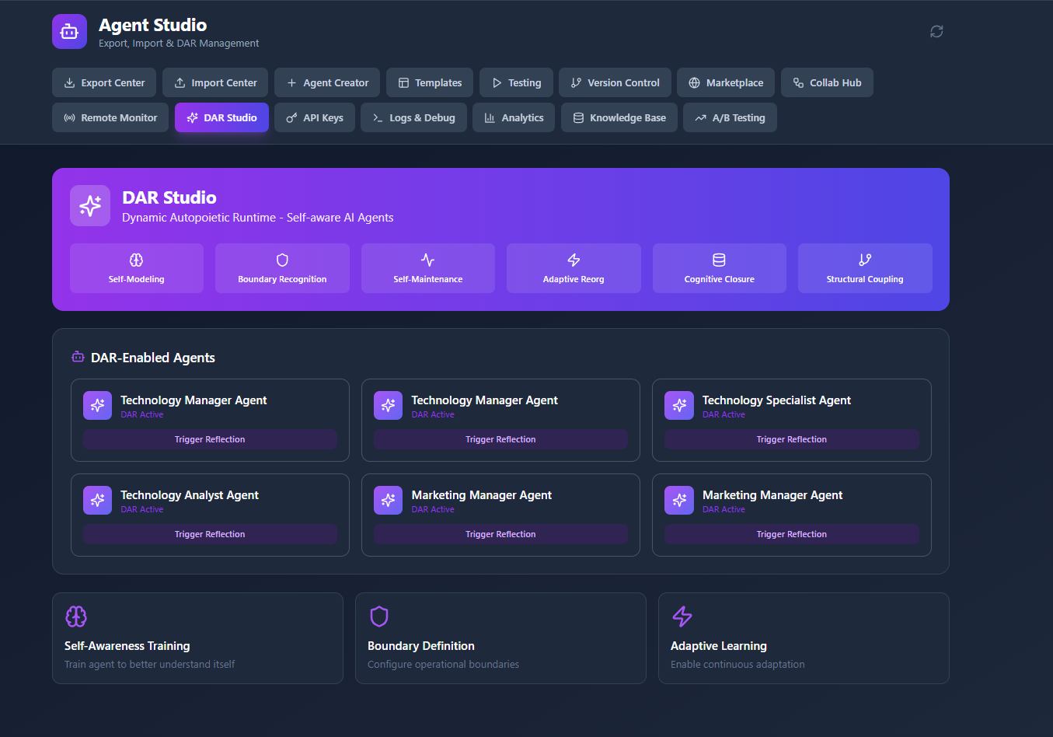Trigger Reflection for Technology Analyst Agent
The image size is (1053, 737).
pos(210,534)
